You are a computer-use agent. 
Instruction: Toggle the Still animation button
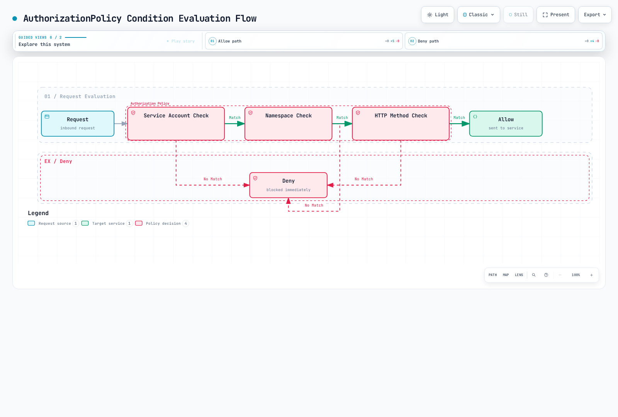(x=518, y=15)
